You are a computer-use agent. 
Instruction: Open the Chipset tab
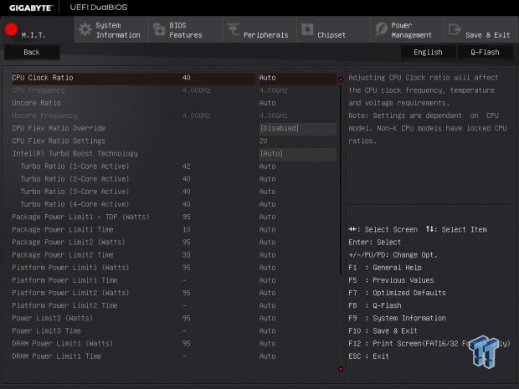coord(333,29)
